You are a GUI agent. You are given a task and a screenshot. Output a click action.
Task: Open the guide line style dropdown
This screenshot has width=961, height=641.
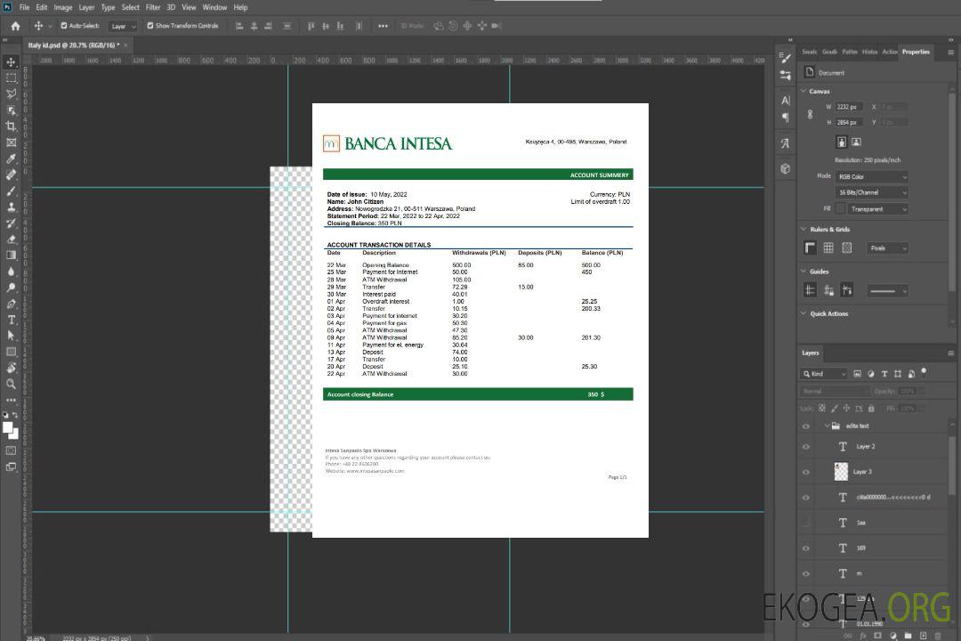[888, 291]
